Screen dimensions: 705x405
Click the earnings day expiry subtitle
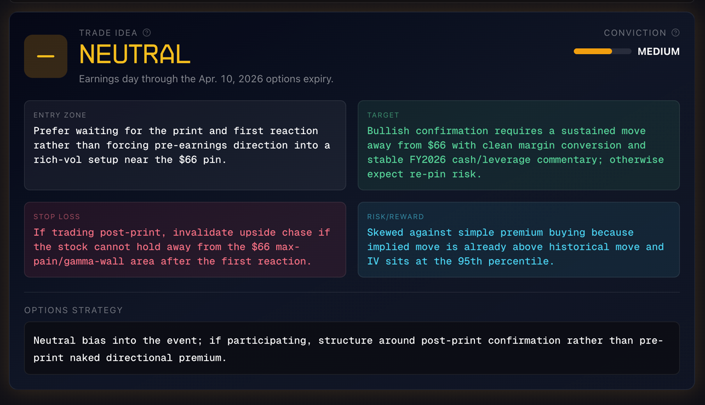206,79
